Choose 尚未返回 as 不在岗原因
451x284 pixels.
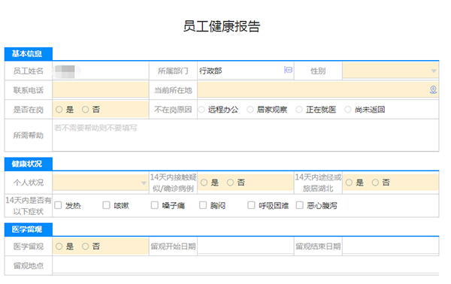[x=348, y=110]
